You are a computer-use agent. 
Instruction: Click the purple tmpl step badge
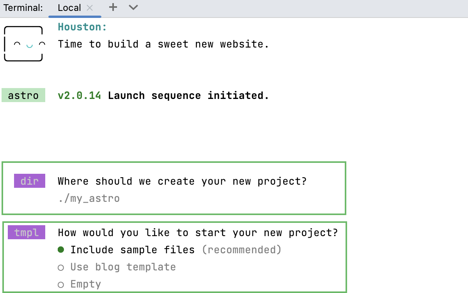pyautogui.click(x=27, y=232)
